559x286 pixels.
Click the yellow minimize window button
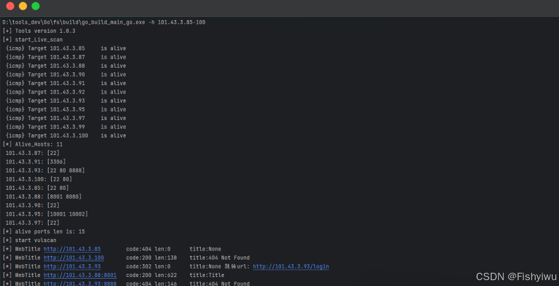click(x=23, y=6)
